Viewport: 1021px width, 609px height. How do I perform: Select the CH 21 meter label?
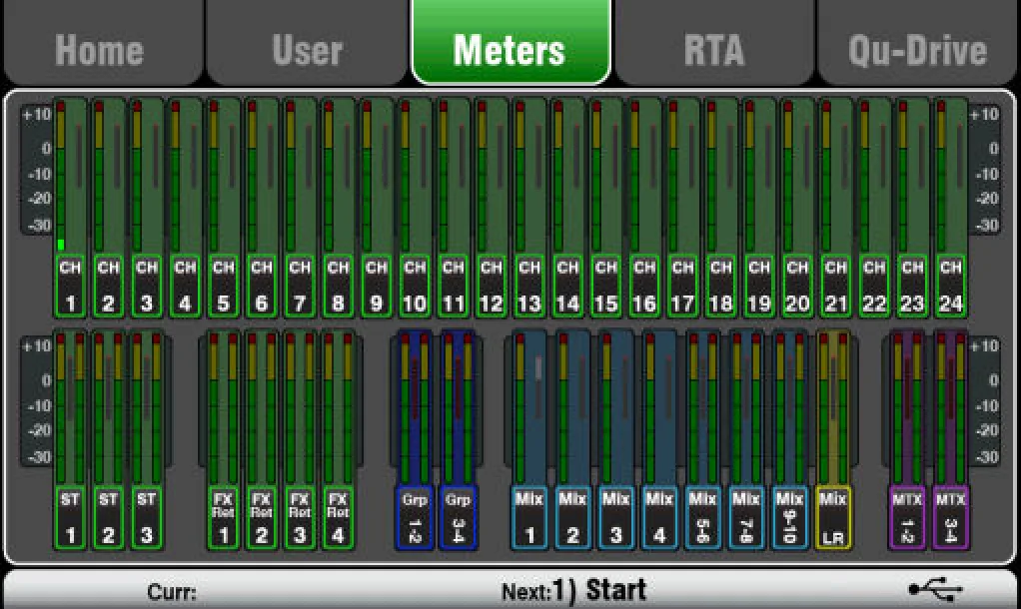tap(835, 287)
